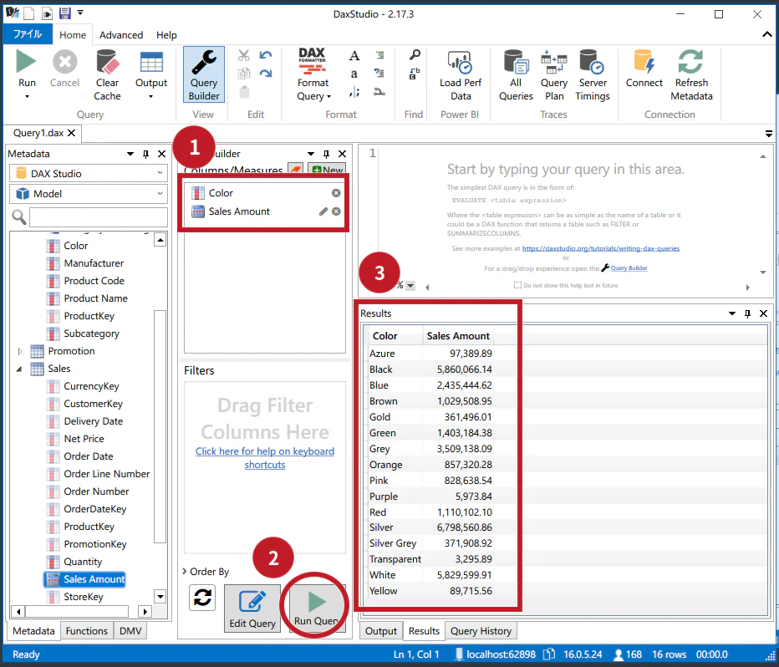Open the Model selector dropdown

coord(89,194)
